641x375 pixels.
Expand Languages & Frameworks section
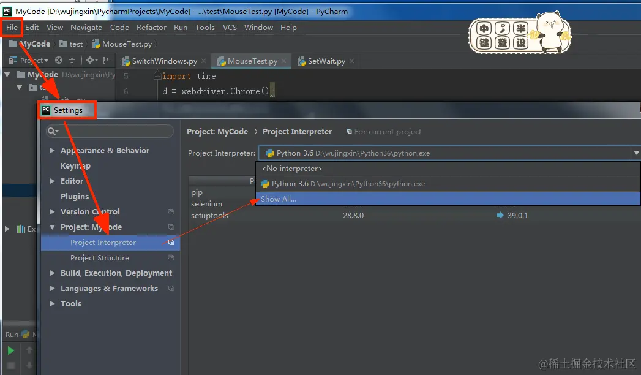pos(52,289)
